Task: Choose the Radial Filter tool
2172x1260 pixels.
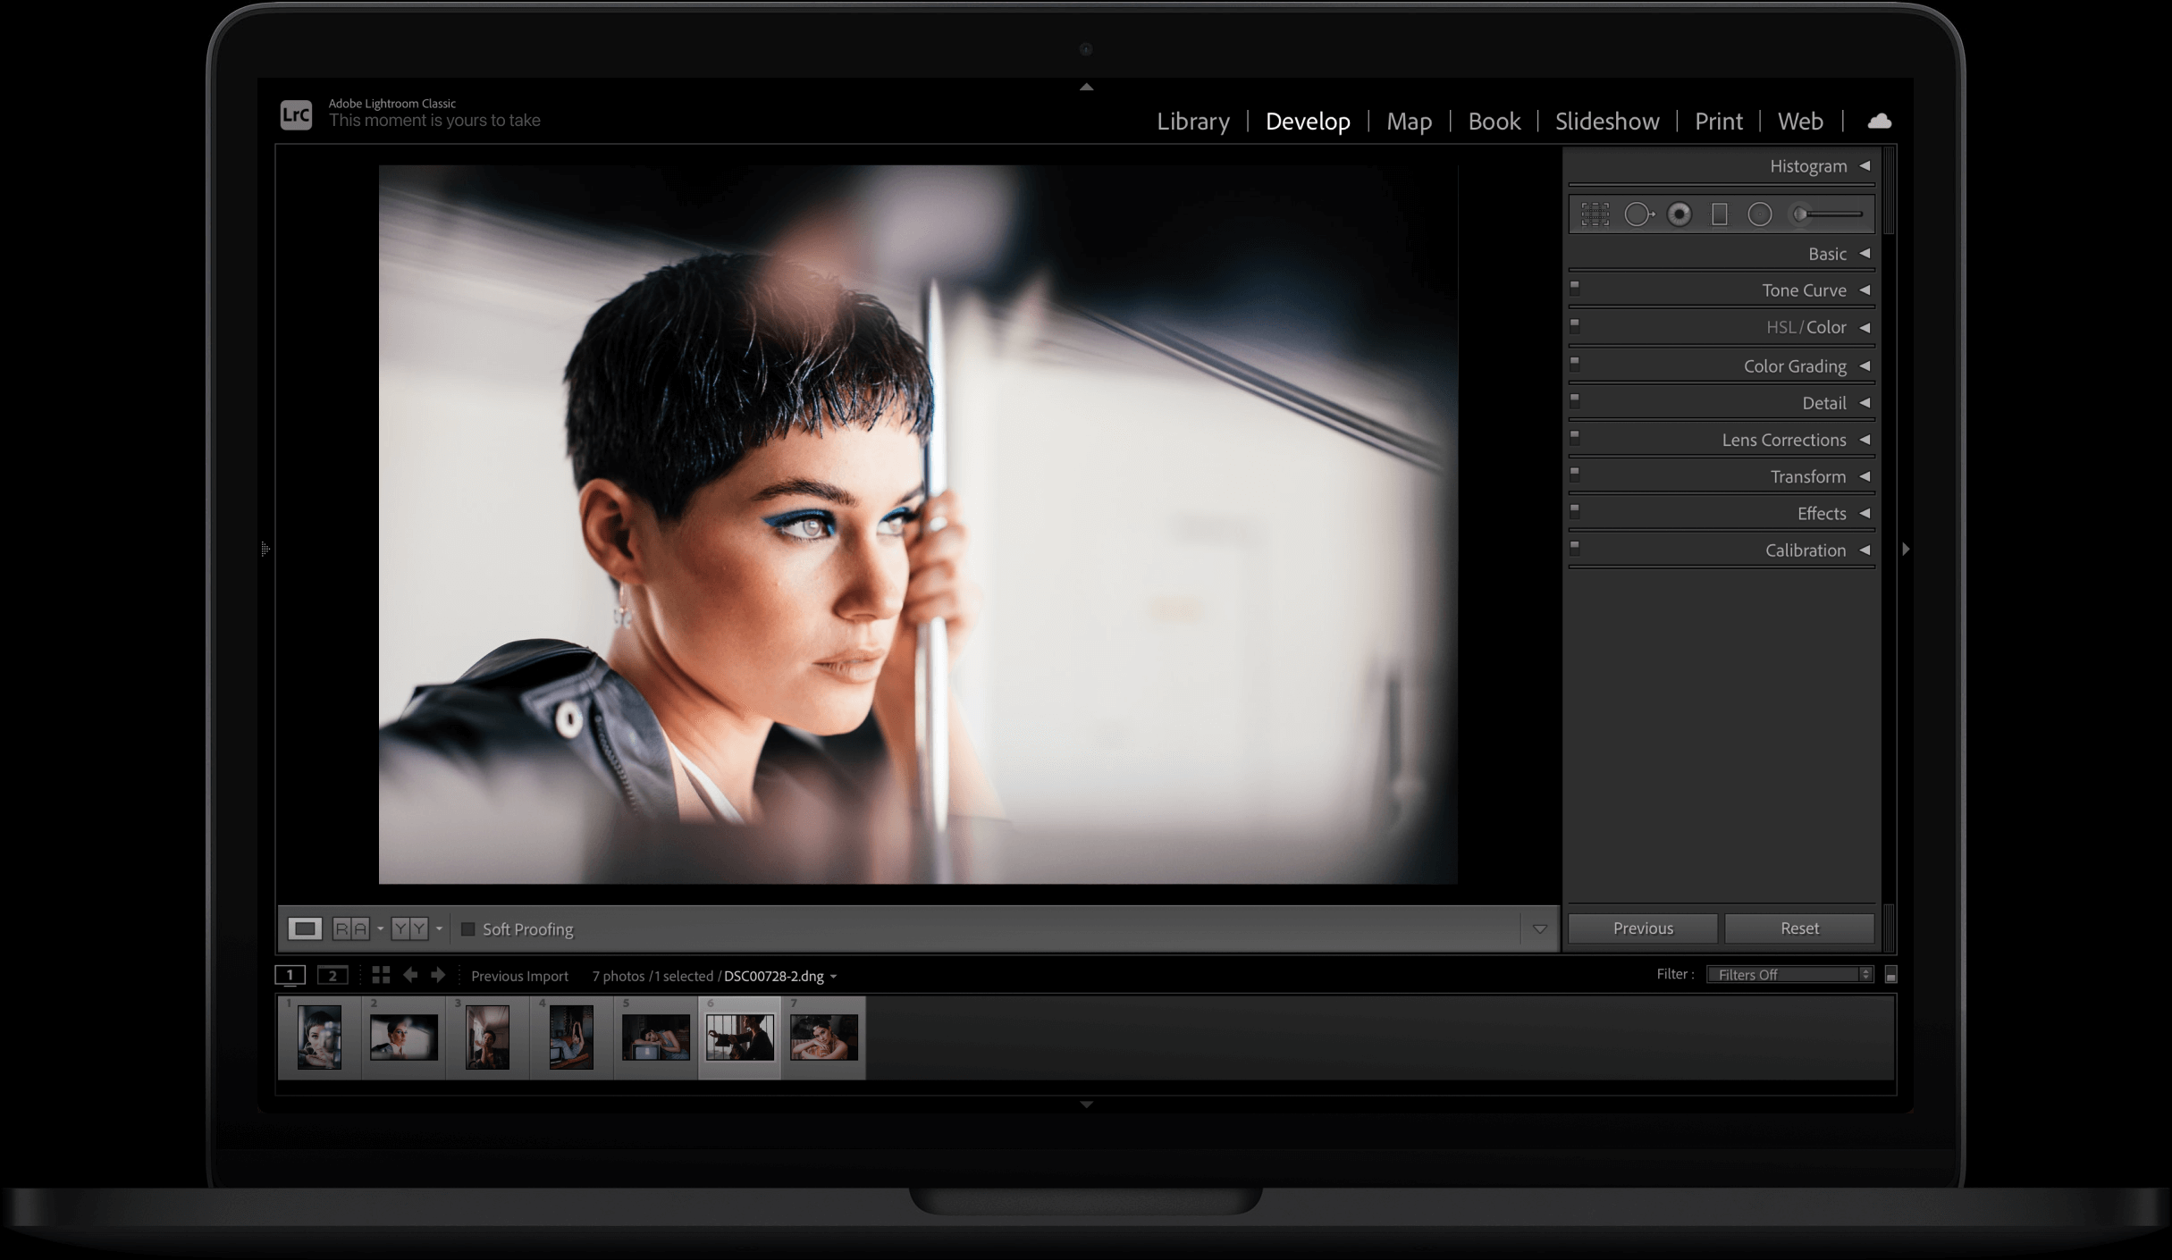Action: click(1759, 214)
